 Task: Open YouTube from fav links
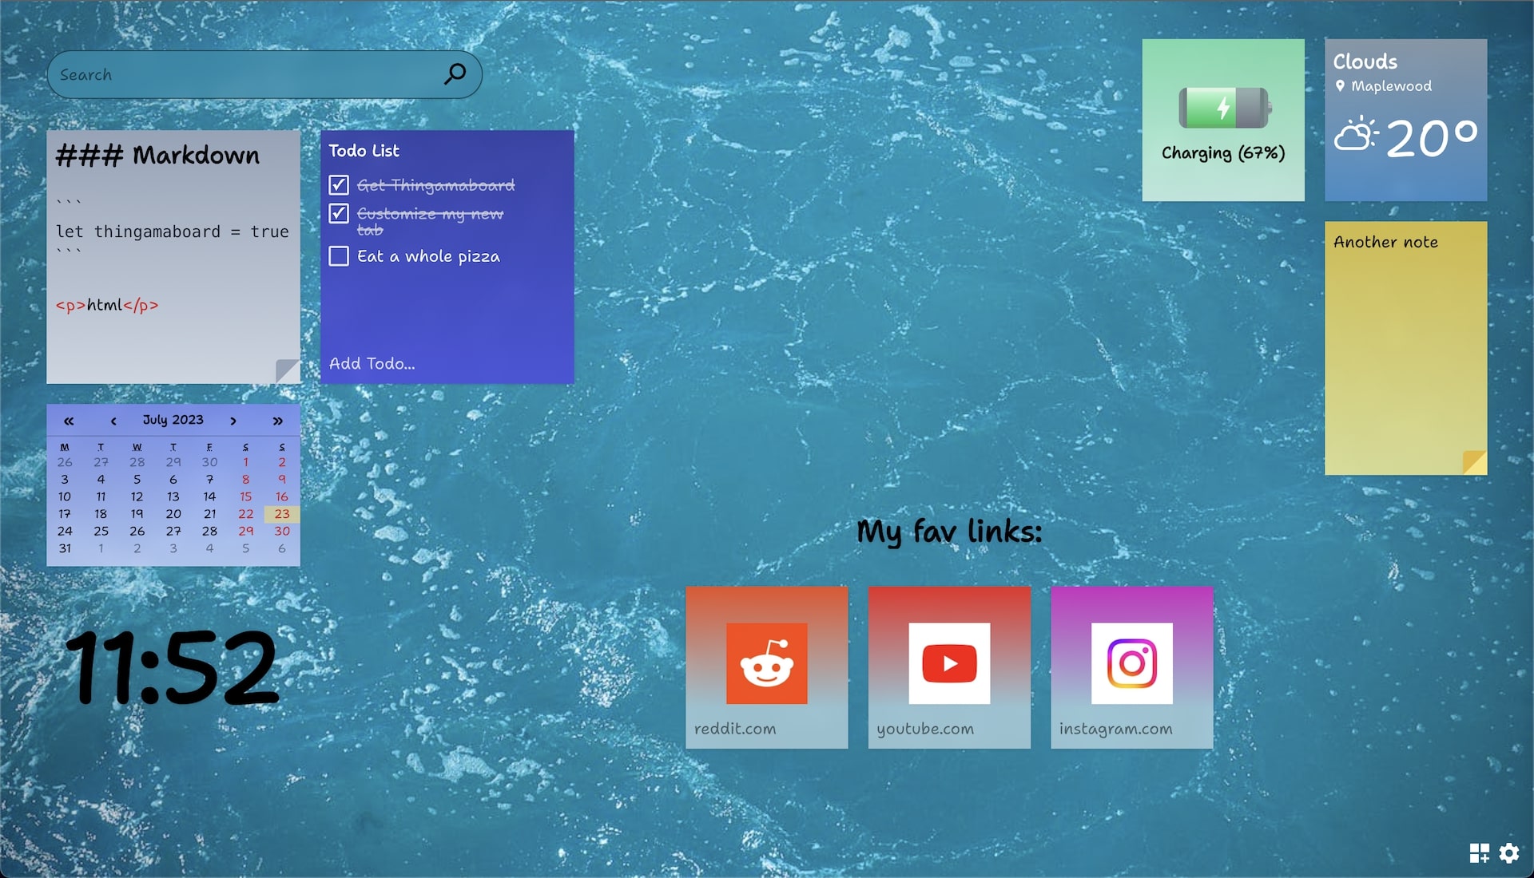click(949, 662)
